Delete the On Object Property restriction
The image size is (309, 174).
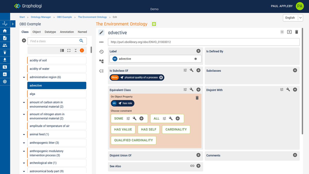coord(197,98)
